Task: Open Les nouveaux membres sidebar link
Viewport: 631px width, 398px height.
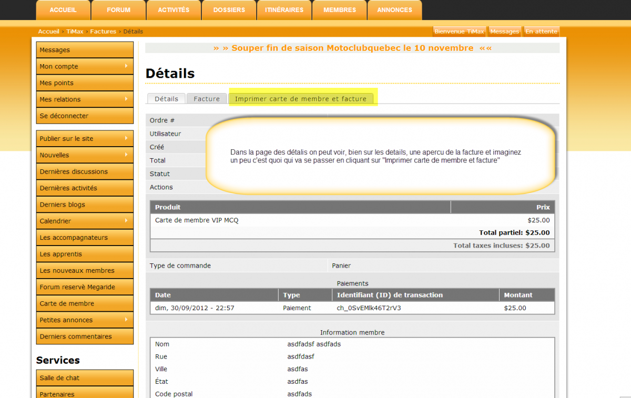Action: click(85, 270)
